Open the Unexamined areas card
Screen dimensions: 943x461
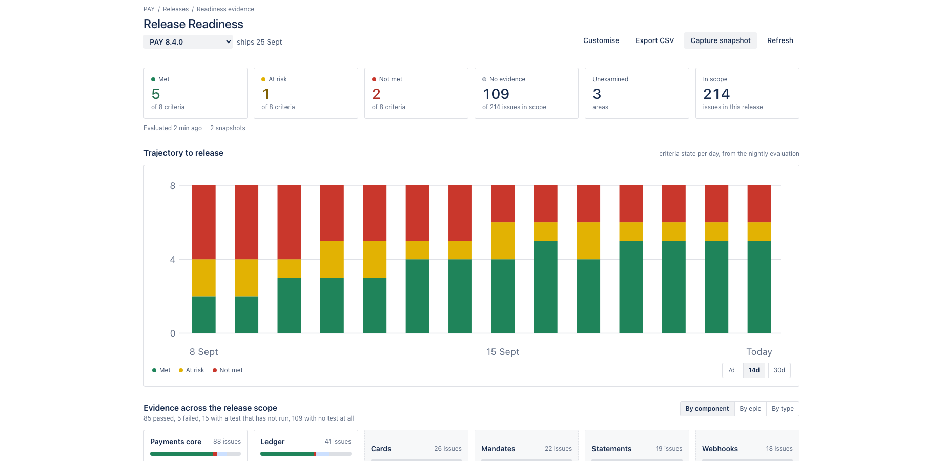pos(637,93)
